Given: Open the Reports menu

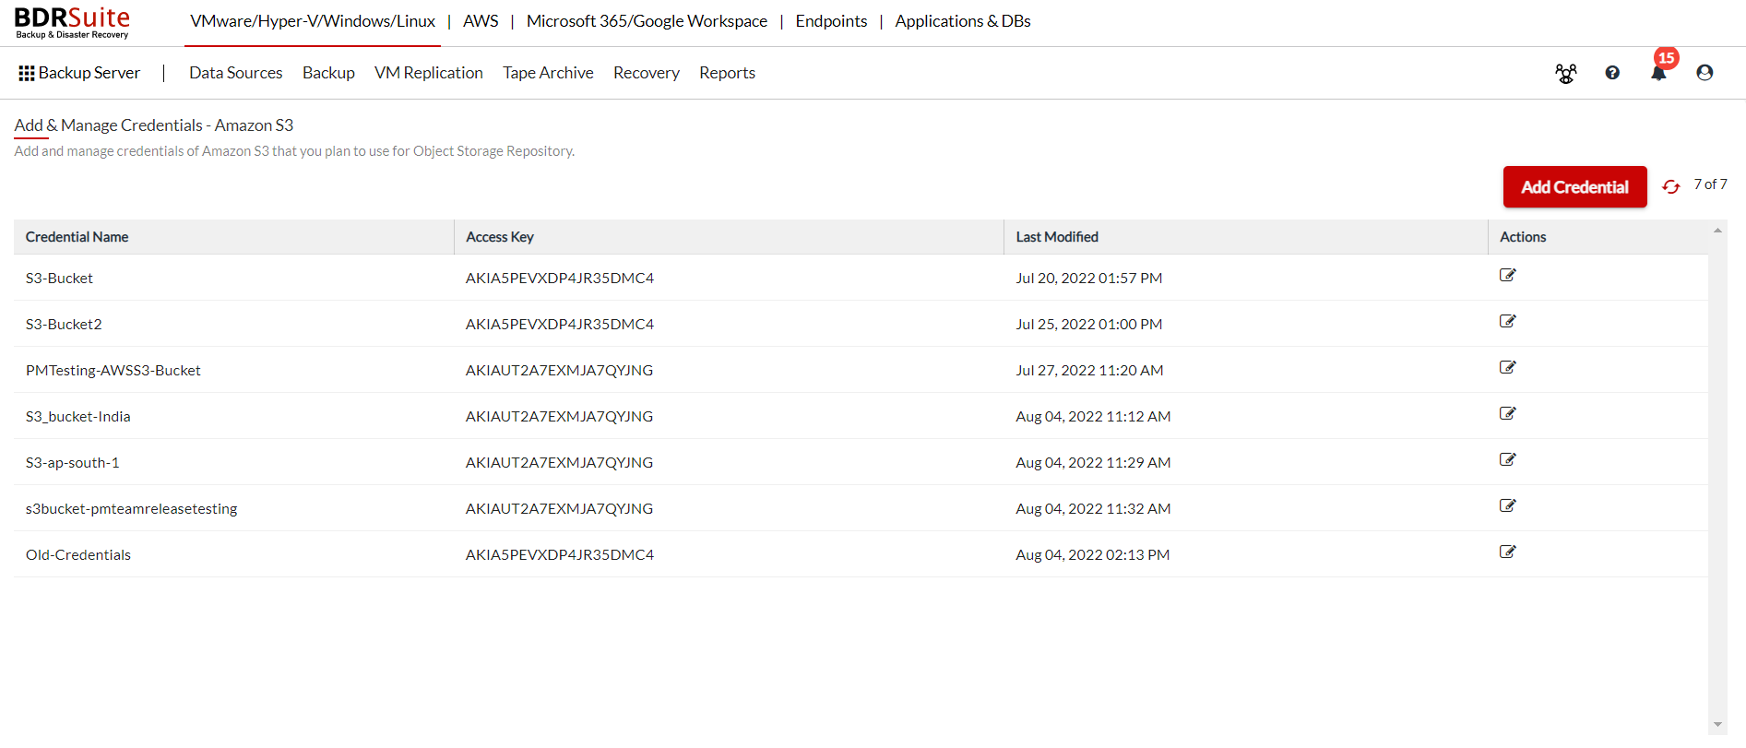Looking at the screenshot, I should (727, 73).
